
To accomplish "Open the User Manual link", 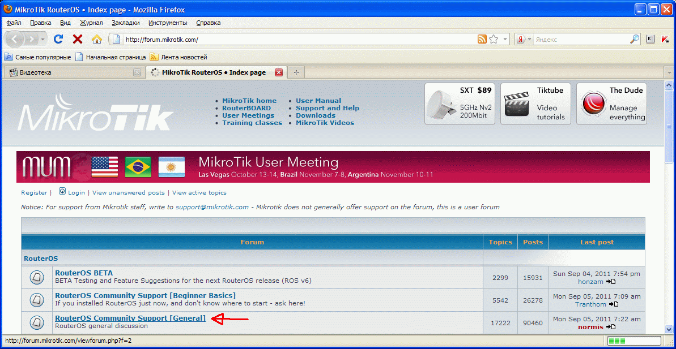I will tap(318, 101).
